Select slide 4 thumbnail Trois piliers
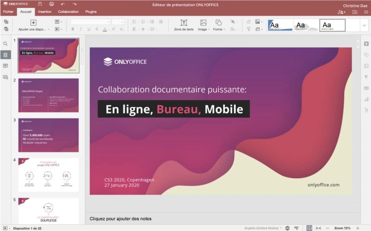 (x=49, y=175)
